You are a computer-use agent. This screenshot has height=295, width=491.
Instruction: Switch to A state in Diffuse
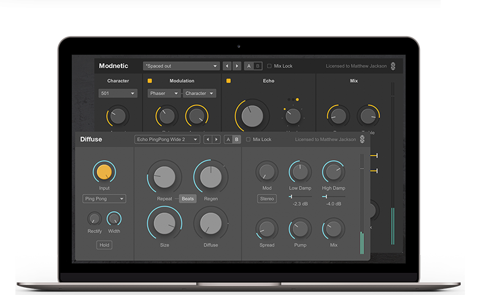point(228,139)
